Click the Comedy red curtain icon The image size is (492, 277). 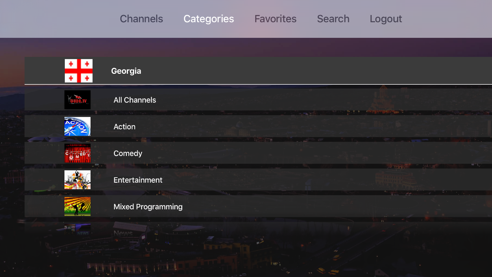[77, 153]
